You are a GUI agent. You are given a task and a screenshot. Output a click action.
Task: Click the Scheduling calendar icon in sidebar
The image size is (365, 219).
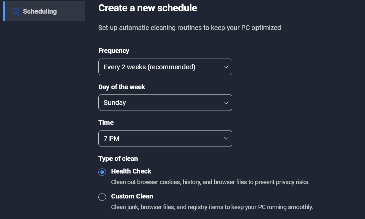click(x=15, y=11)
